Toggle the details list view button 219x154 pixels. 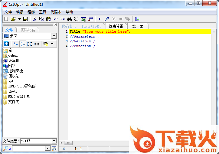pyautogui.click(x=37, y=44)
